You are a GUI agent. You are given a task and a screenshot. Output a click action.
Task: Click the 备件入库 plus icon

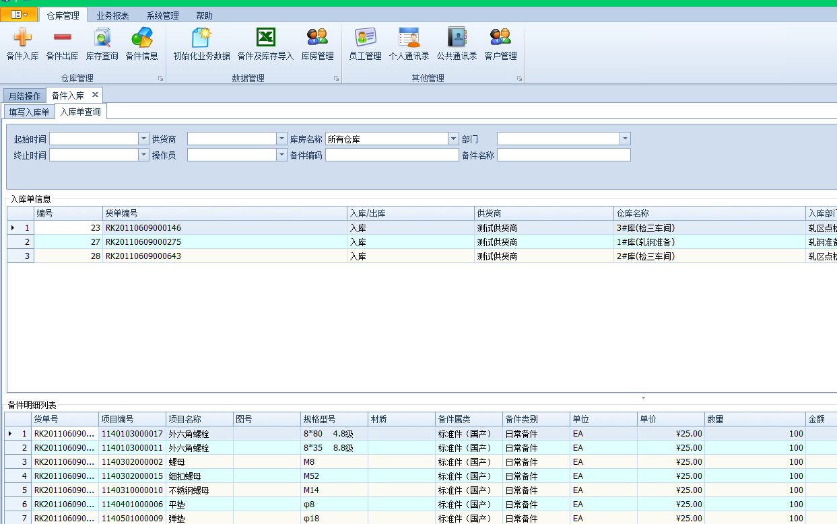pos(22,38)
